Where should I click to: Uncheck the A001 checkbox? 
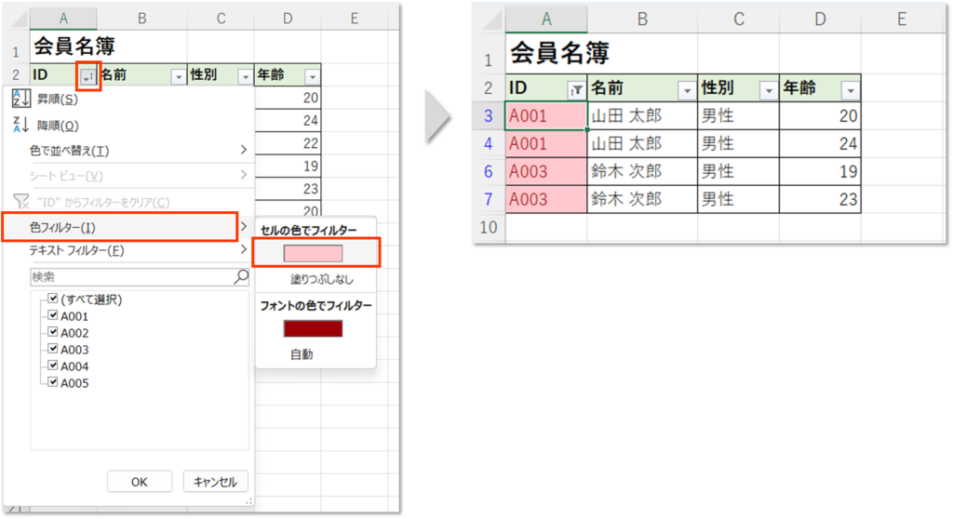[x=53, y=315]
